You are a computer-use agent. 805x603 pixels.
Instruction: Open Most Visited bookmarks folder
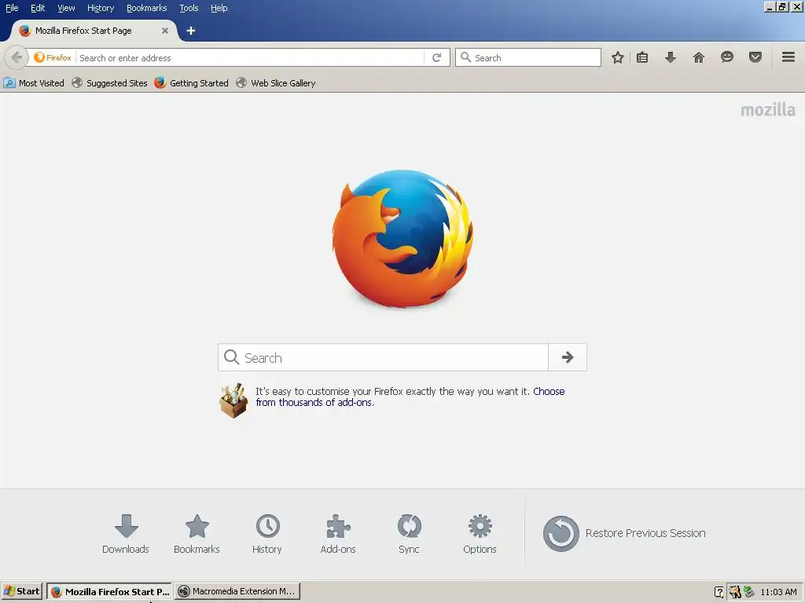[34, 83]
